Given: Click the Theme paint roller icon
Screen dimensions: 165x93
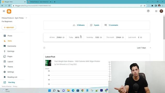Looking at the screenshot, I should (x=5, y=67).
